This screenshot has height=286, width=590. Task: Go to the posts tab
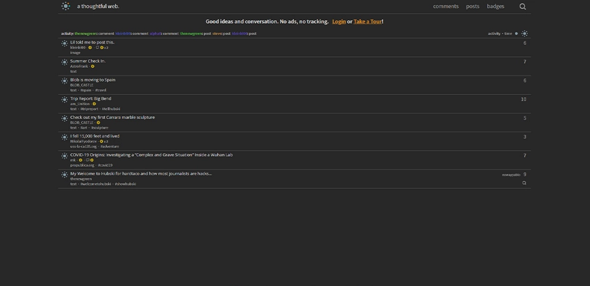tap(472, 6)
